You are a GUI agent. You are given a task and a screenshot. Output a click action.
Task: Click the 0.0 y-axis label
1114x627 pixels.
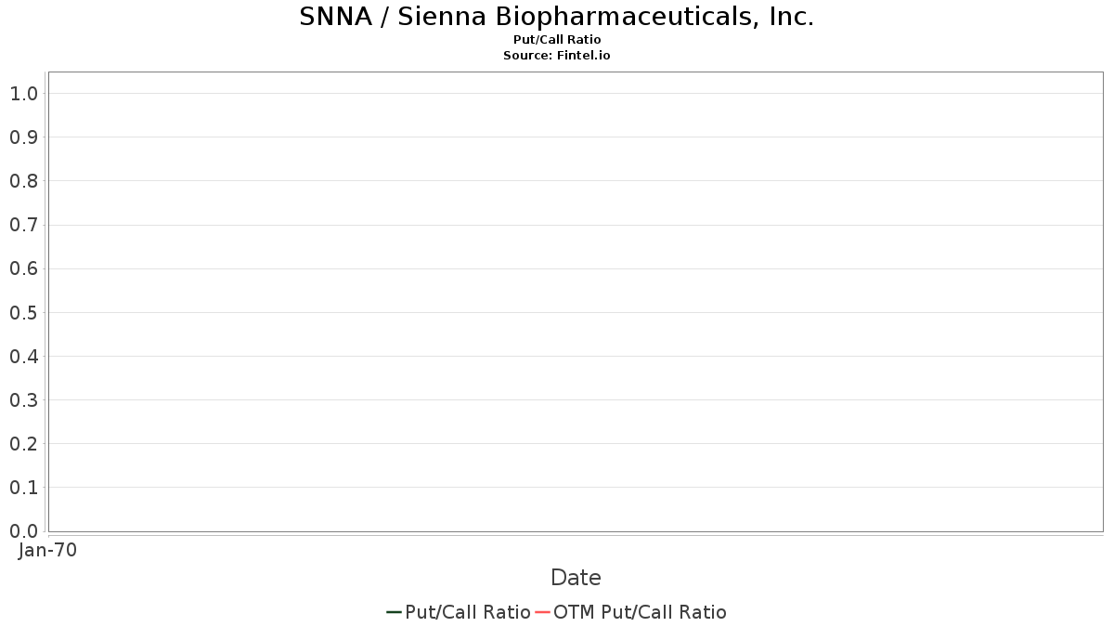point(24,531)
